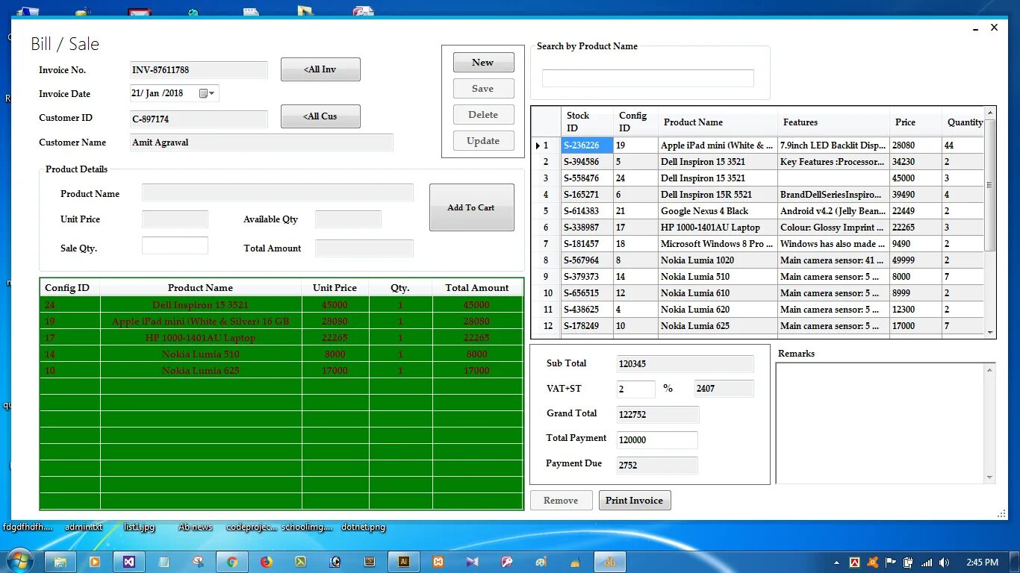Edit the VAT+ST percentage field
Viewport: 1020px width, 573px height.
(636, 389)
